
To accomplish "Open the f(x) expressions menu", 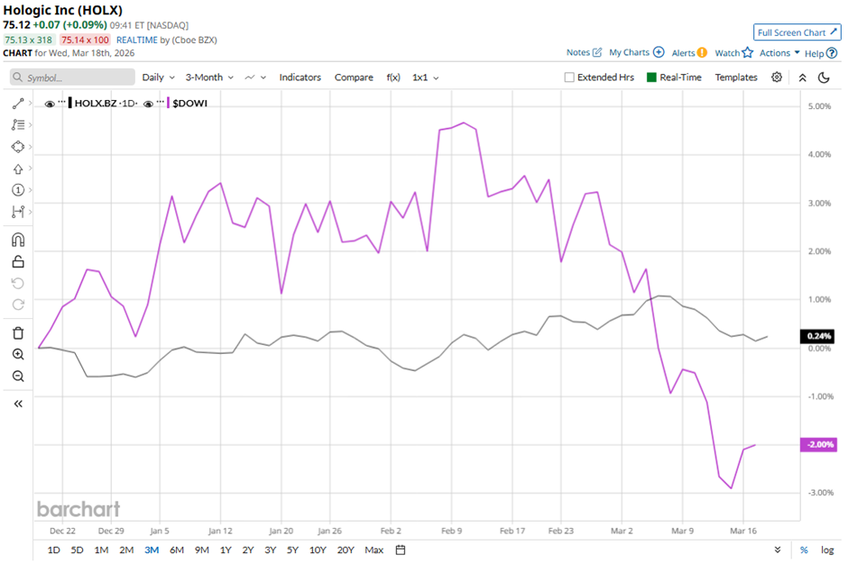I will point(393,77).
